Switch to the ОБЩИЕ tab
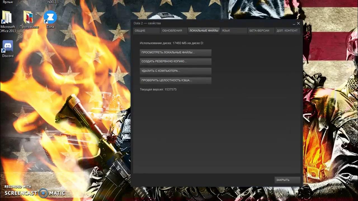Image resolution: width=358 pixels, height=201 pixels. [146, 30]
